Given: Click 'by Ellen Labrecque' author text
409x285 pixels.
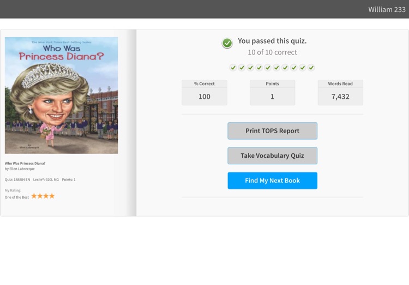Looking at the screenshot, I should point(20,169).
